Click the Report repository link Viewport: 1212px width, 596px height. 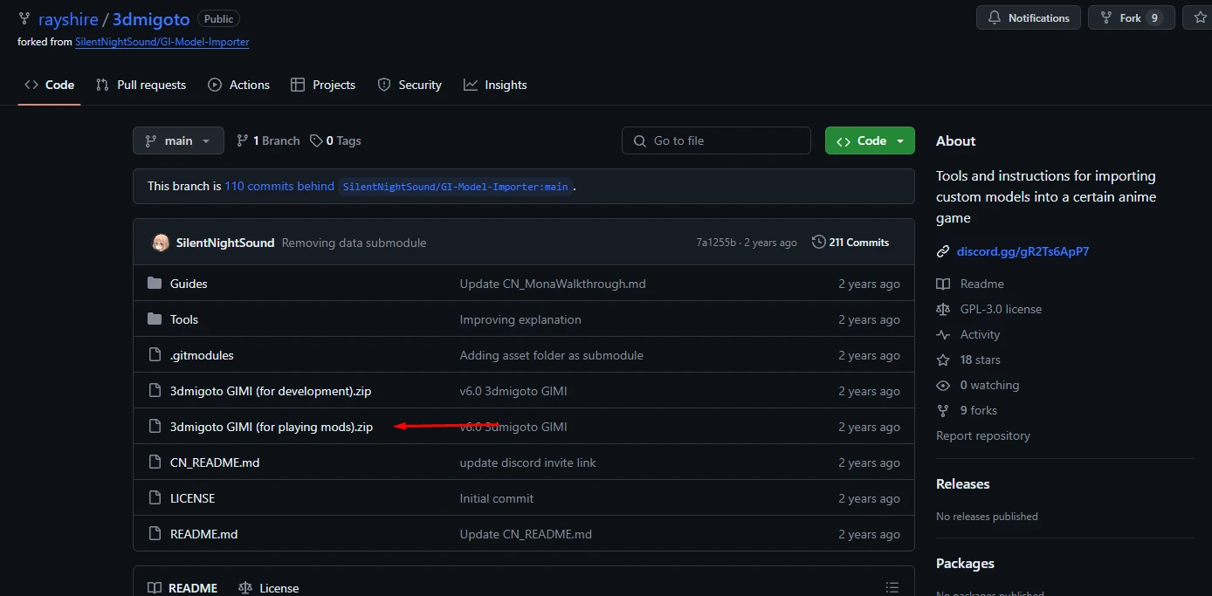983,435
